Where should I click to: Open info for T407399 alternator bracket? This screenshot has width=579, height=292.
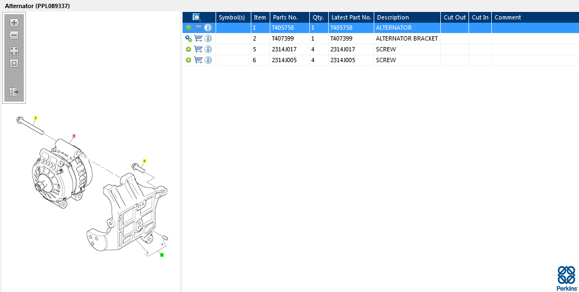[208, 38]
